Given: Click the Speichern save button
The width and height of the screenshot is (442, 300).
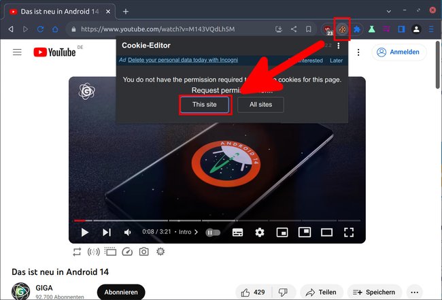Looking at the screenshot, I should click(375, 293).
